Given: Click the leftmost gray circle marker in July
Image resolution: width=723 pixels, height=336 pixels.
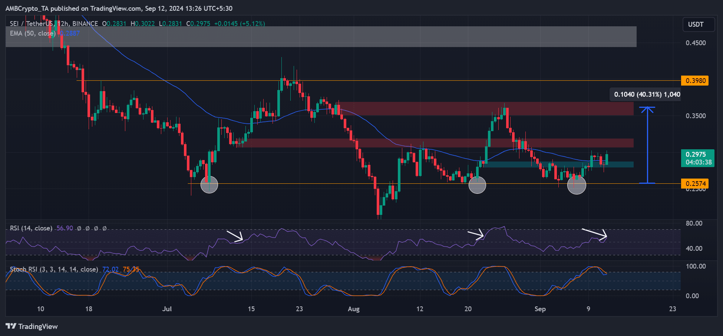Looking at the screenshot, I should coord(209,184).
